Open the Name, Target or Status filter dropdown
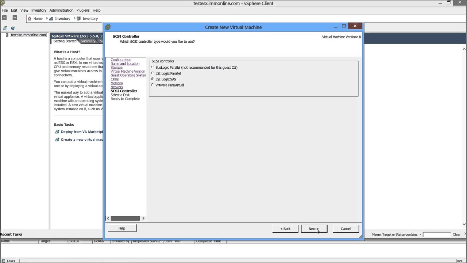 coord(420,235)
